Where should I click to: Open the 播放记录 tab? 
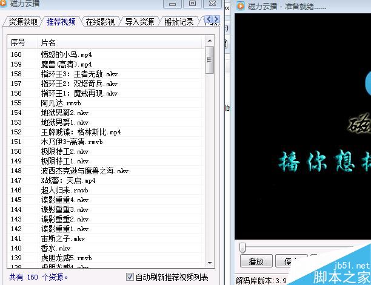tap(179, 22)
